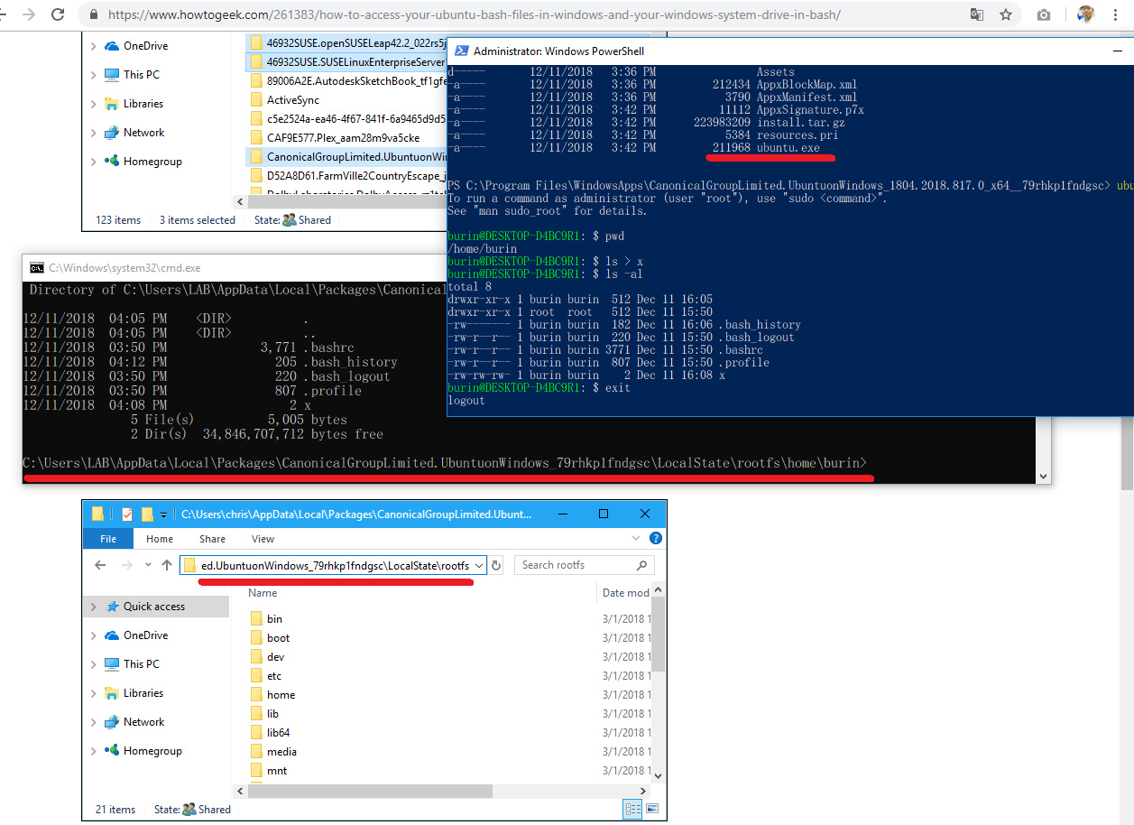Open the Chrome three-dot menu

[1119, 15]
